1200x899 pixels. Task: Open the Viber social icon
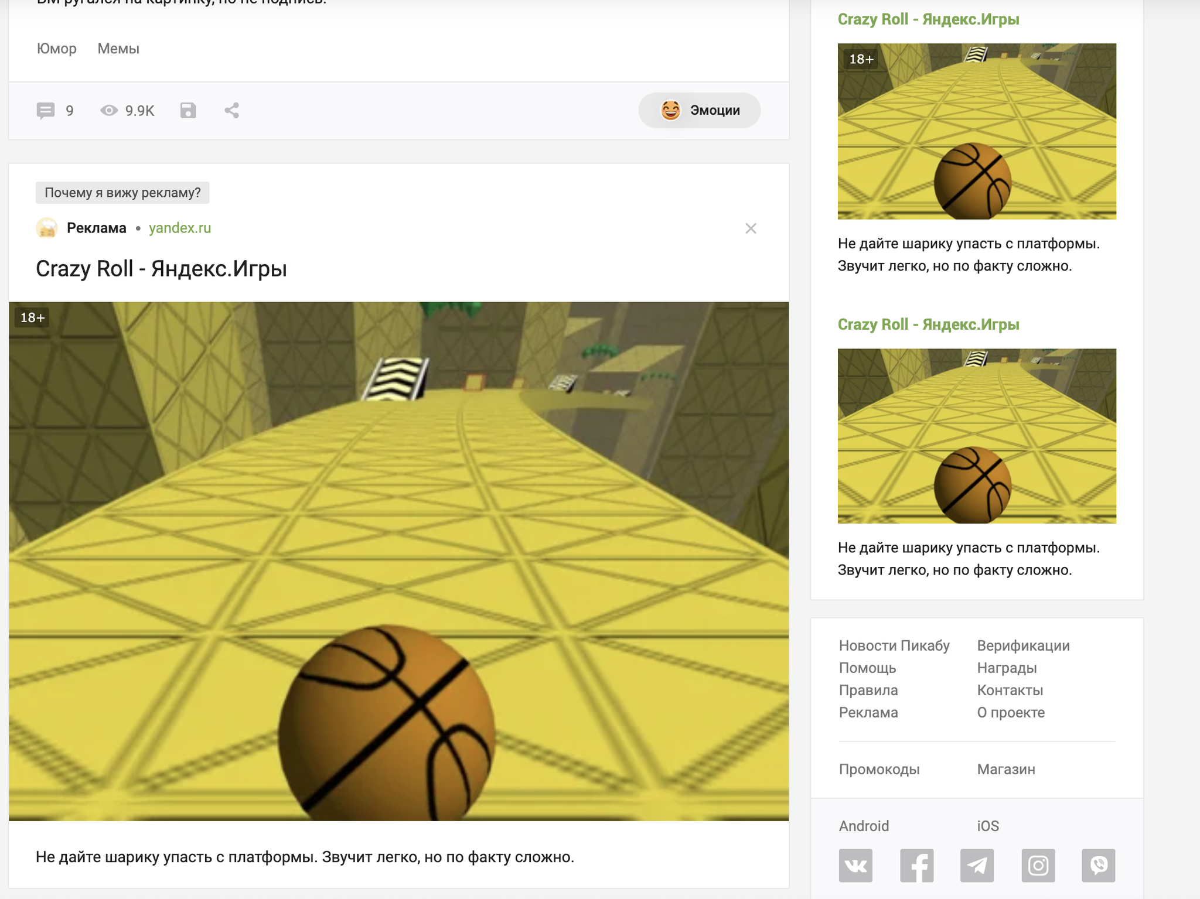[x=1099, y=865]
